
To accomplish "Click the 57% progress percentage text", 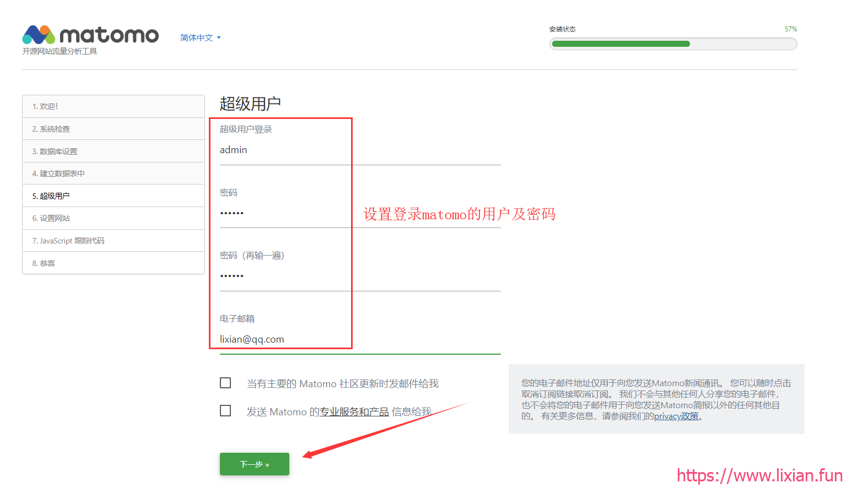I will click(x=791, y=29).
